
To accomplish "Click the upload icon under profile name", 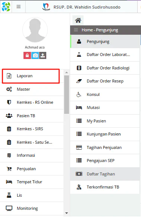I will point(43,56).
